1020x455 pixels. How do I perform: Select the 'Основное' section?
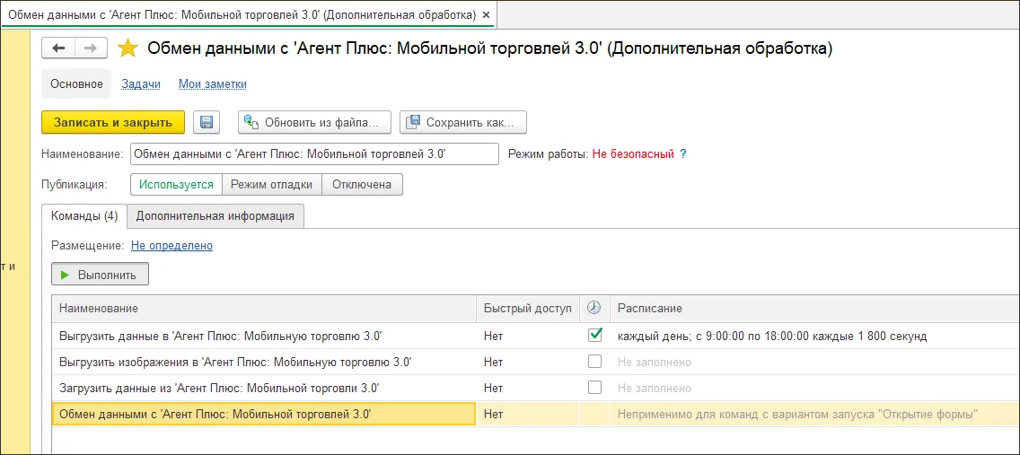[76, 83]
